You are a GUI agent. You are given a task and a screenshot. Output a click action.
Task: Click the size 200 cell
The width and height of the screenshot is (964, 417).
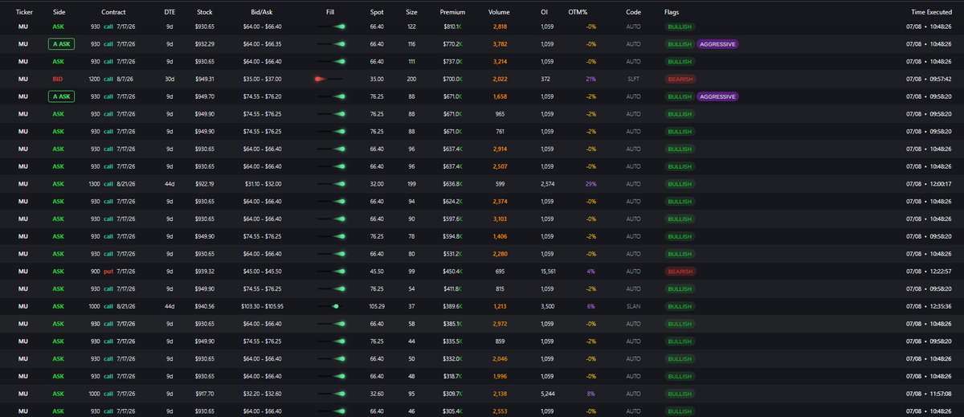click(411, 80)
